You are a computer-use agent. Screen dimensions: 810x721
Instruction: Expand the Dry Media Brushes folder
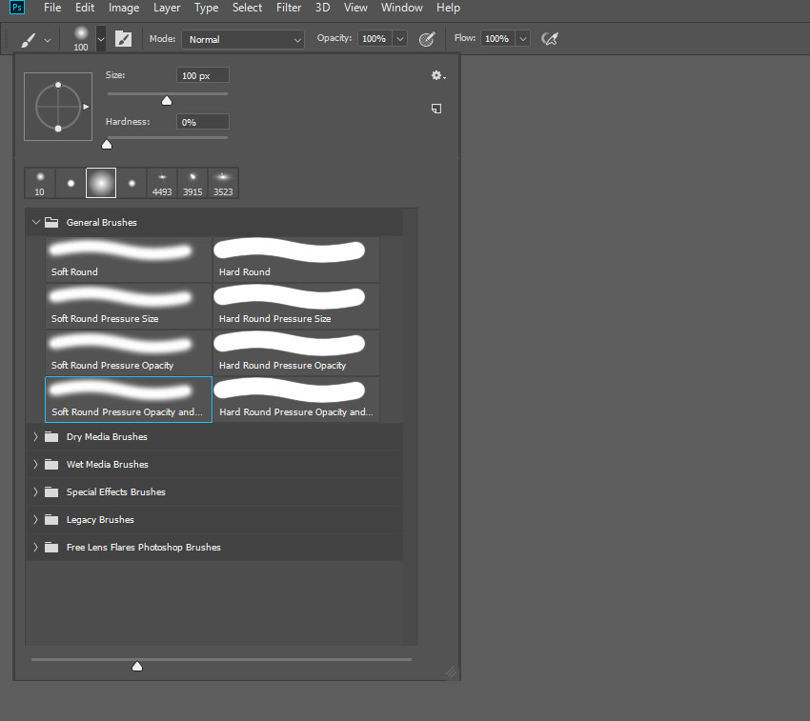[35, 437]
